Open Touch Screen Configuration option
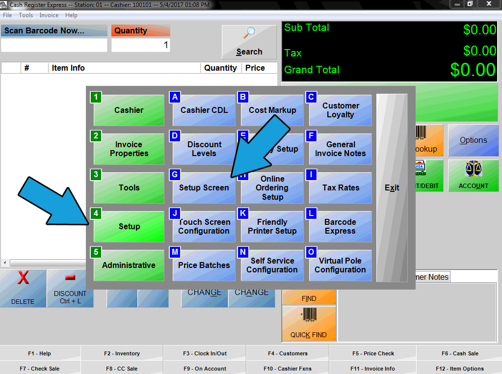The height and width of the screenshot is (374, 502). [204, 226]
